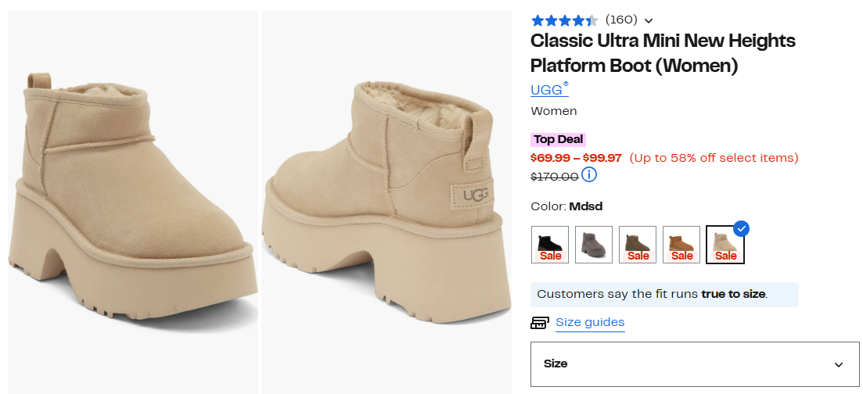Click the (160) review count
Viewport: 863px width, 394px height.
(x=621, y=20)
